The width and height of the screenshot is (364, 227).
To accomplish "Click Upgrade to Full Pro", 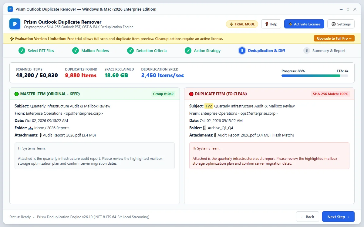I will pos(334,38).
